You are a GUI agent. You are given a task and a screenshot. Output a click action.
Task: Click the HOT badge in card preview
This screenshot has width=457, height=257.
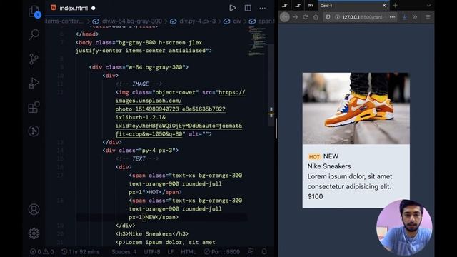point(314,157)
